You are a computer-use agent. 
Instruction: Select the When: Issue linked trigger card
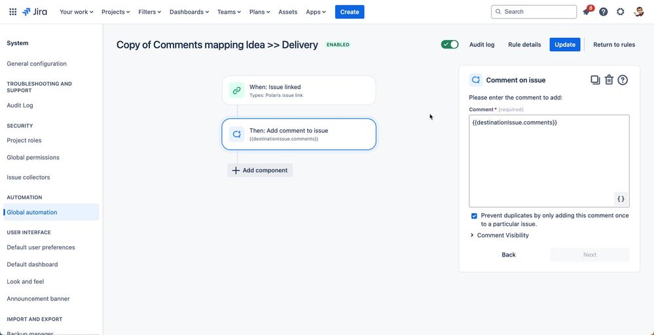299,90
